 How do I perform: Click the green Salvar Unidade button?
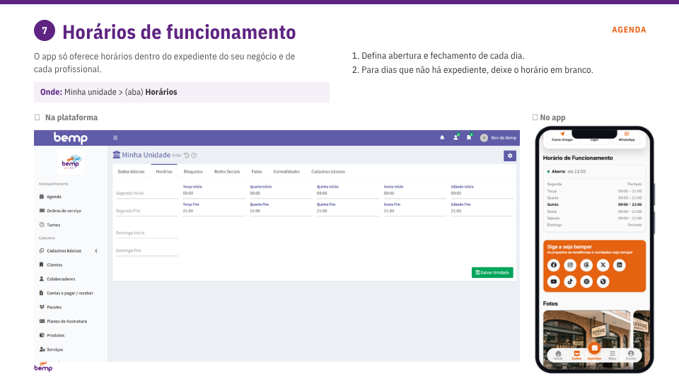[x=492, y=272]
